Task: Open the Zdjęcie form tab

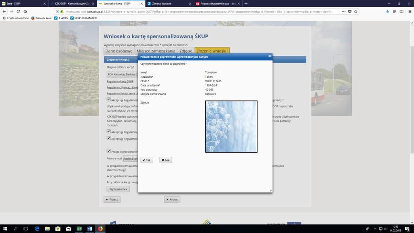Action: click(186, 51)
